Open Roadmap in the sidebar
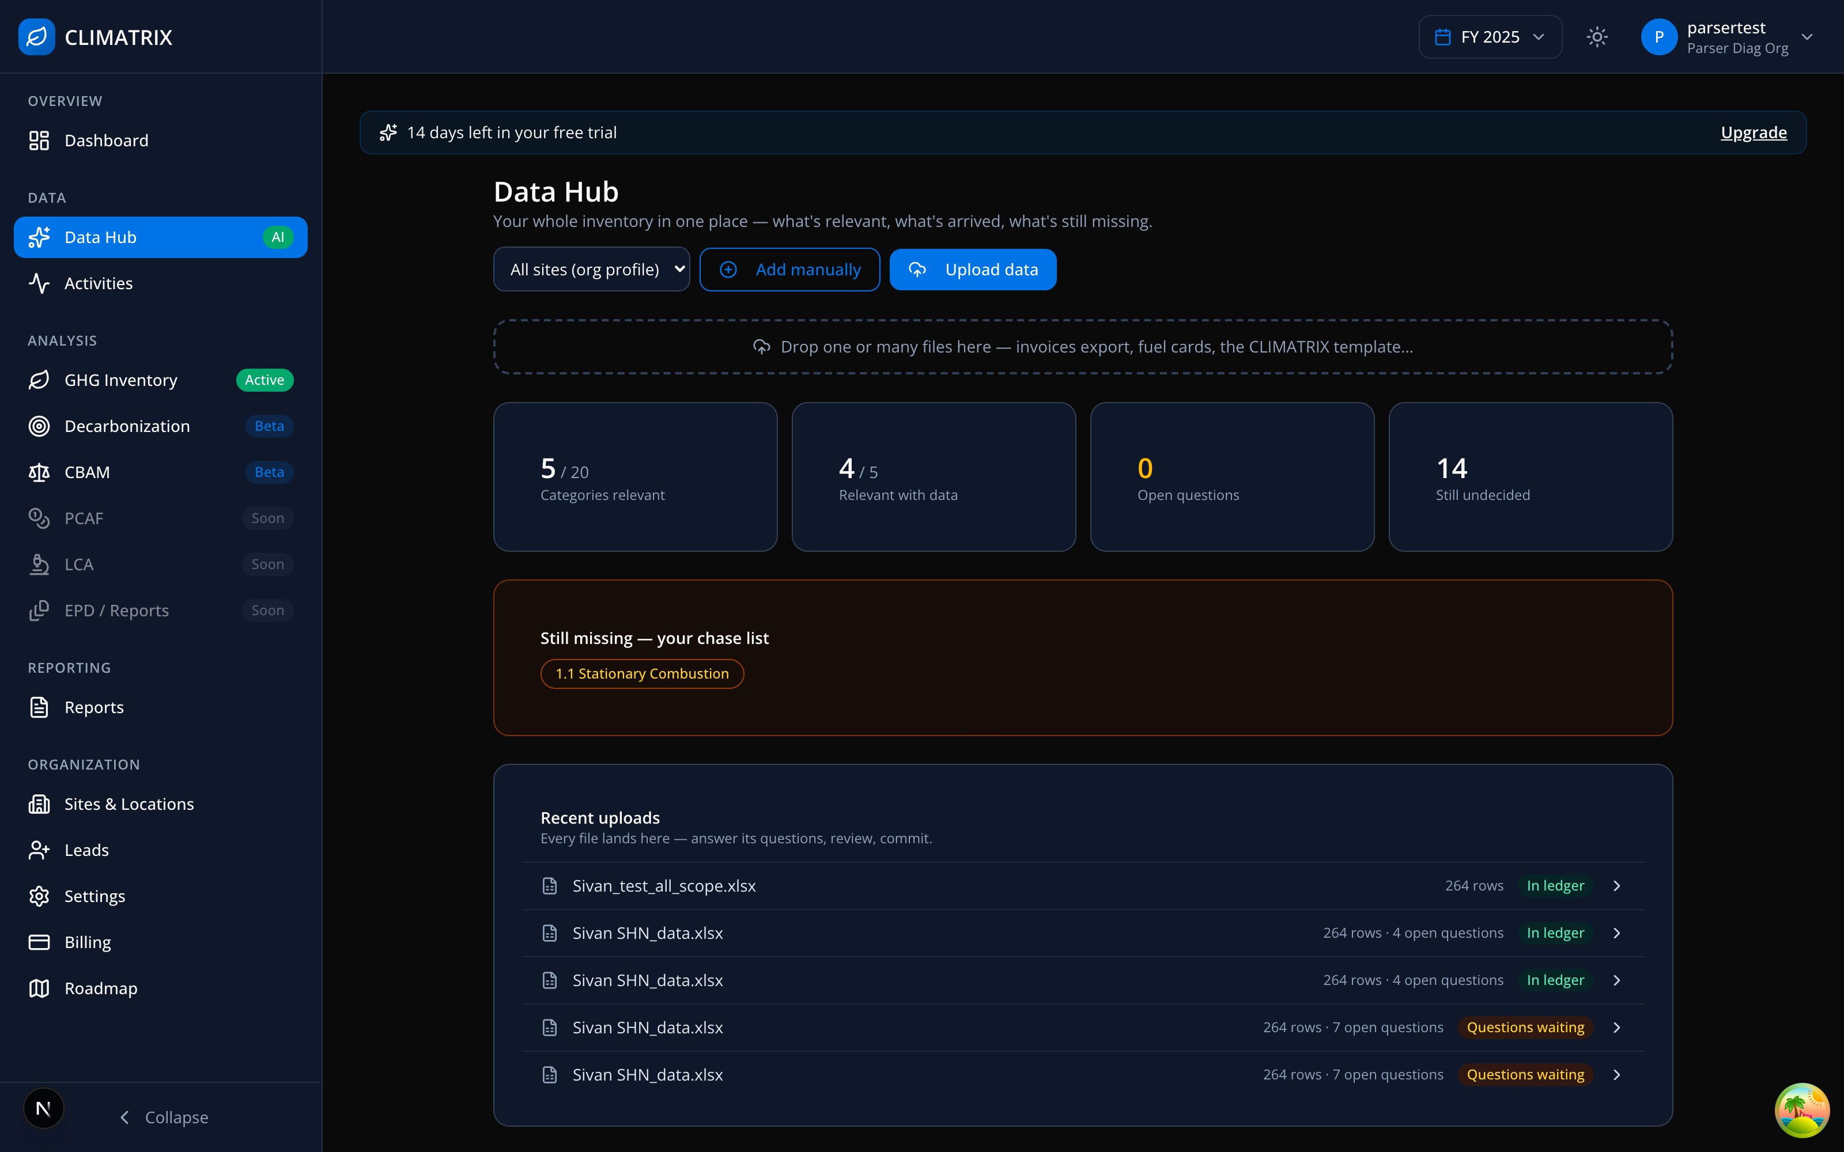The height and width of the screenshot is (1152, 1844). click(160, 988)
